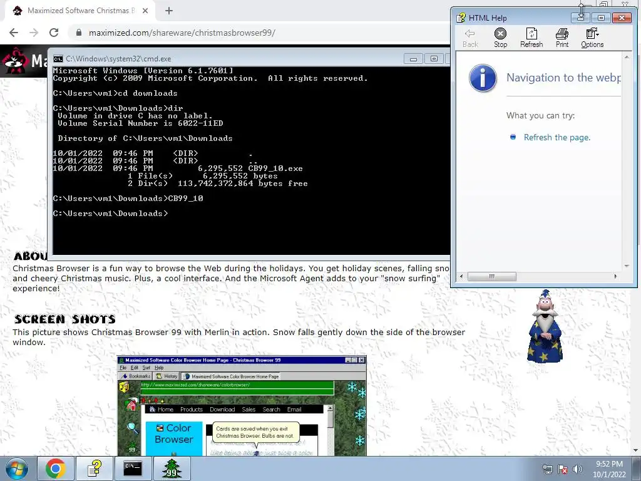This screenshot has width=641, height=481.
Task: Click the Christmas Browser screenshot image
Action: tap(242, 406)
